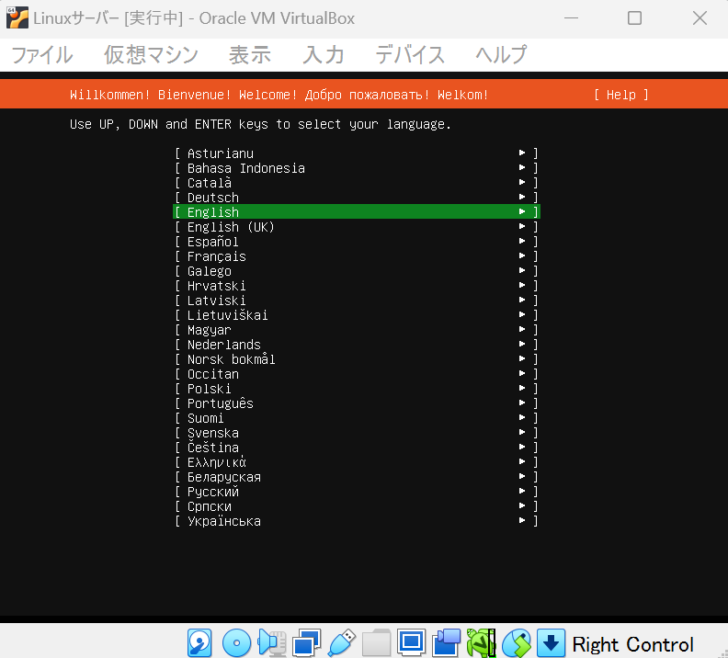Select the highlighted English language row
Screen dimensions: 728x658
pyautogui.click(x=356, y=211)
